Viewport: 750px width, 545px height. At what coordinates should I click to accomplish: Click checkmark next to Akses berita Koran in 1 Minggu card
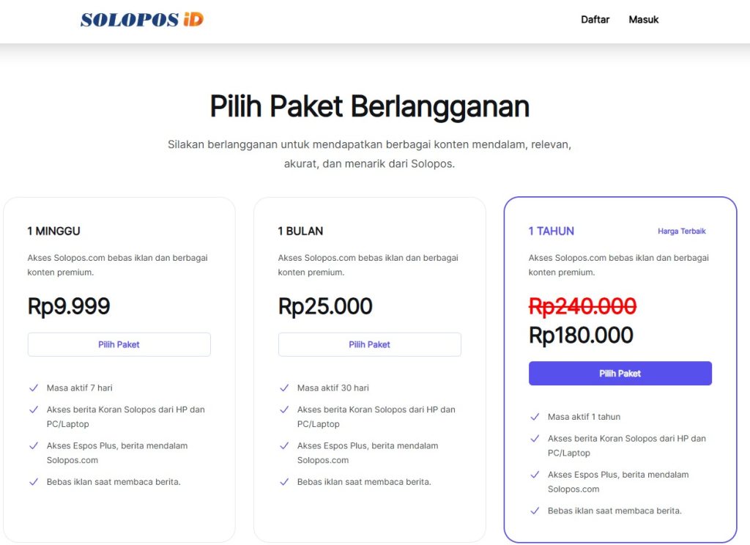[x=34, y=409]
